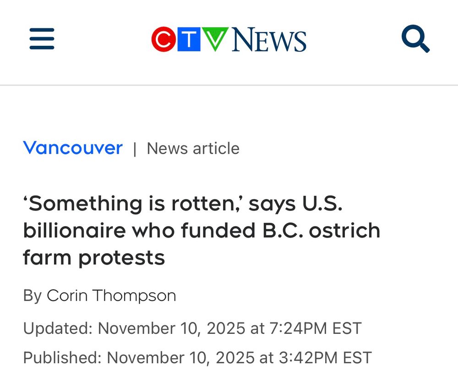Select the News article label
This screenshot has width=458, height=382.
(x=192, y=148)
